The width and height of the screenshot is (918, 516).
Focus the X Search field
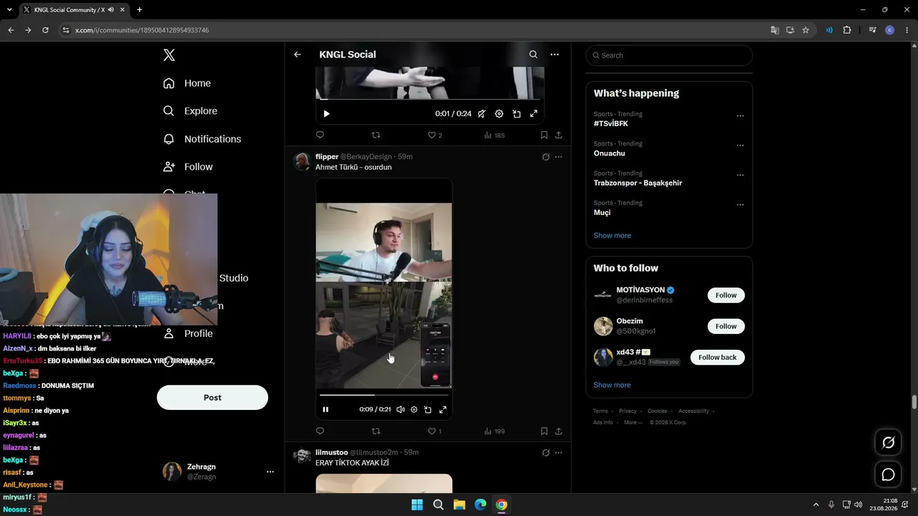tap(669, 55)
